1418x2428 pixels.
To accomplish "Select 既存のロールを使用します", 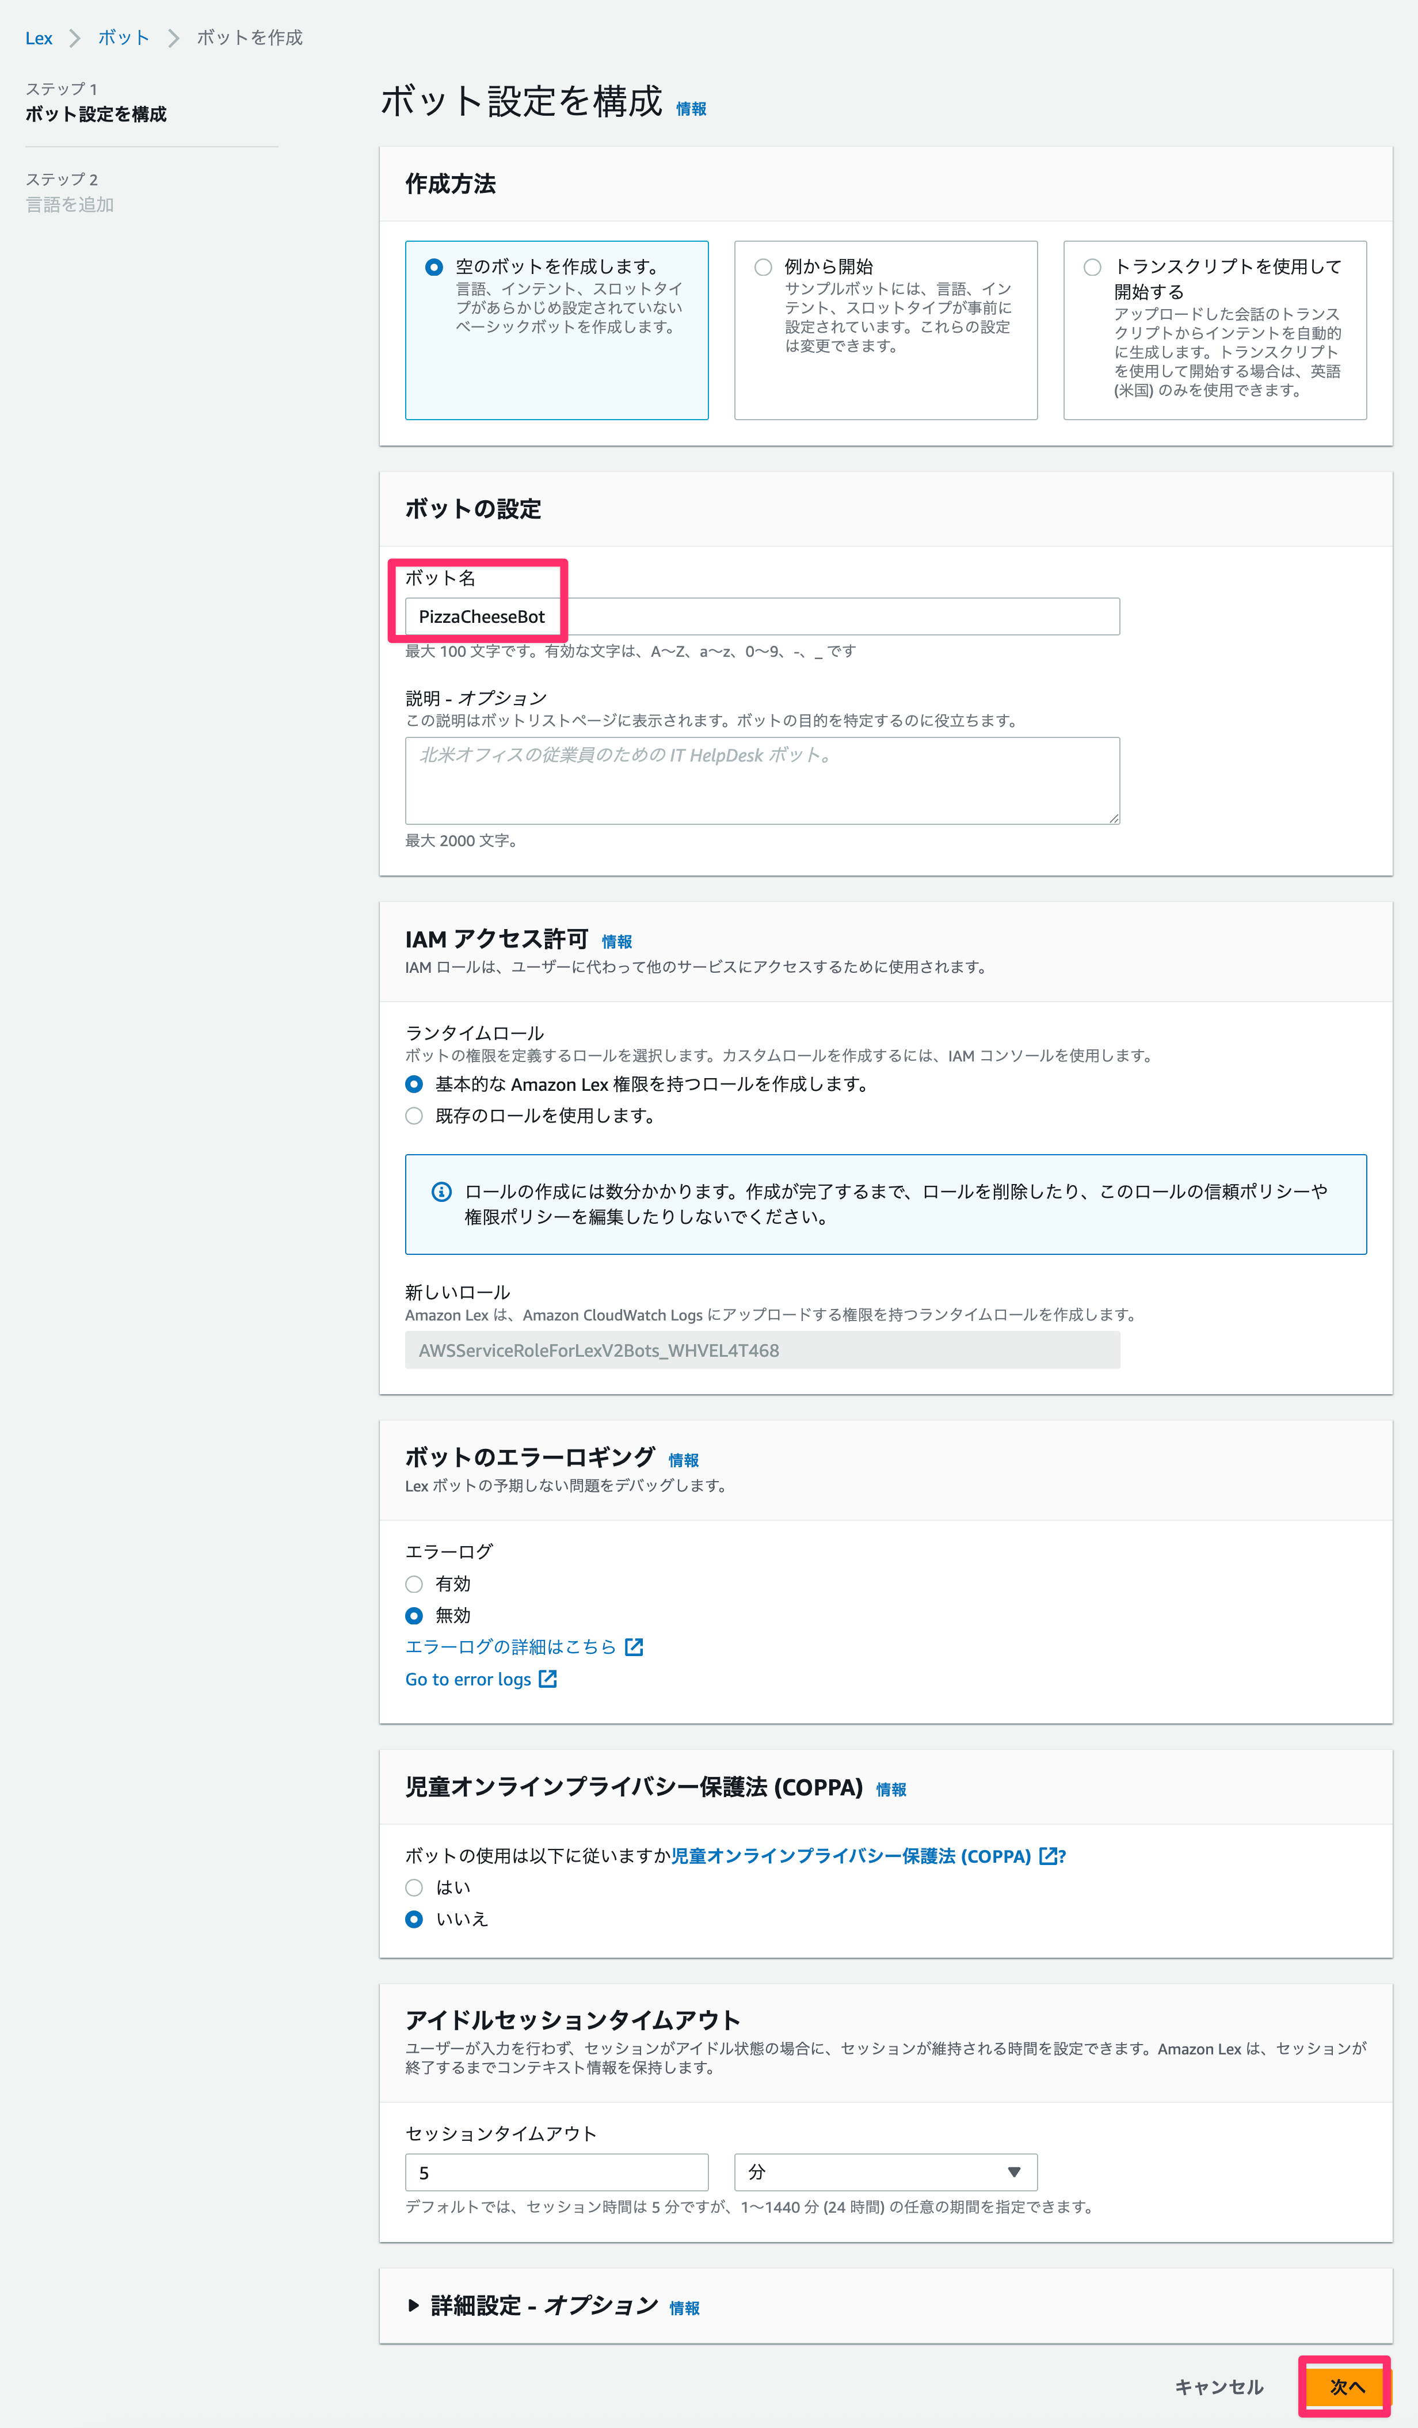I will click(414, 1117).
